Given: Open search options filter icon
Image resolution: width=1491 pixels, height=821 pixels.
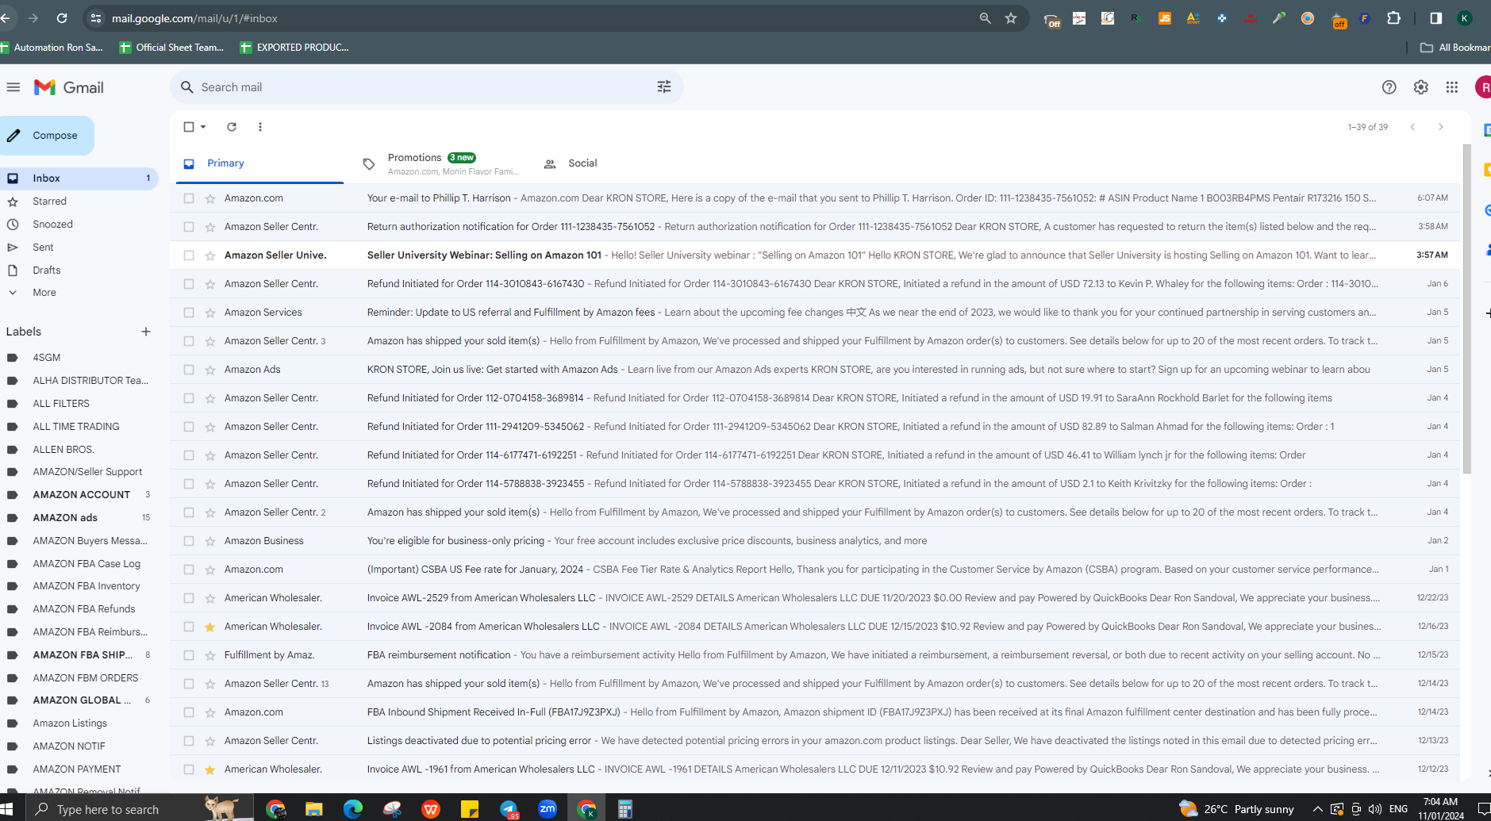Looking at the screenshot, I should 664,87.
